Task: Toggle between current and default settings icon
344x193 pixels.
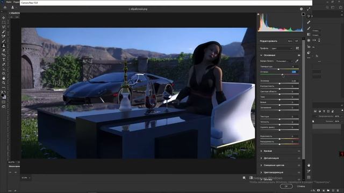Action: tap(251, 178)
